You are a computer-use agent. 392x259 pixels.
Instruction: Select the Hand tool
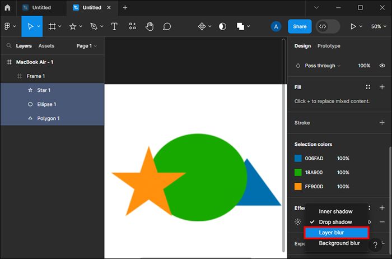[x=150, y=26]
